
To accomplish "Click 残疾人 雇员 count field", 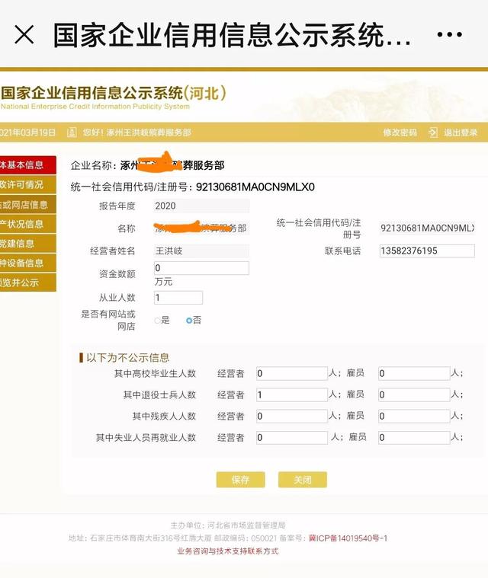I will [x=414, y=416].
